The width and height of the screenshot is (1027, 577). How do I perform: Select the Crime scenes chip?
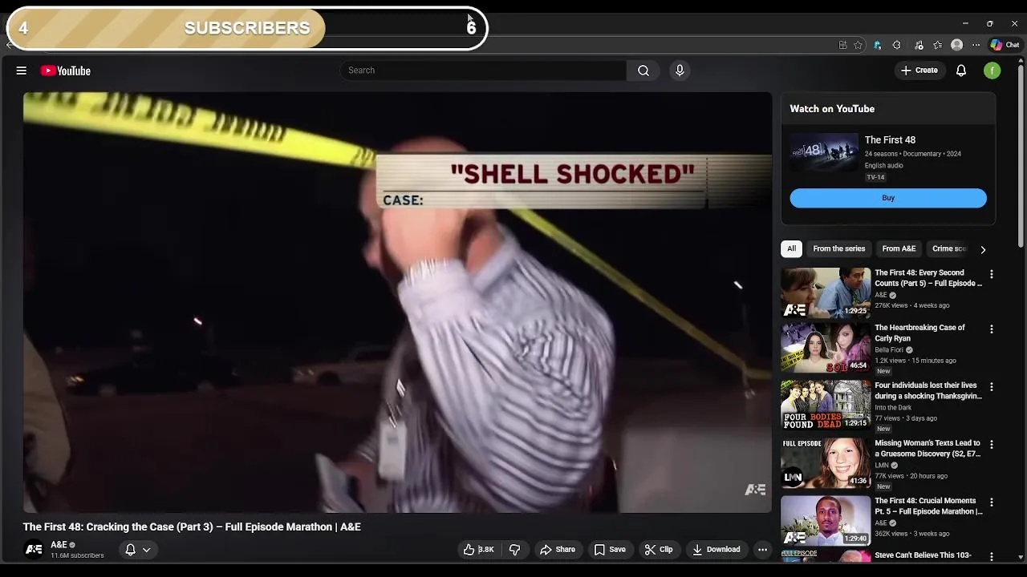(949, 248)
